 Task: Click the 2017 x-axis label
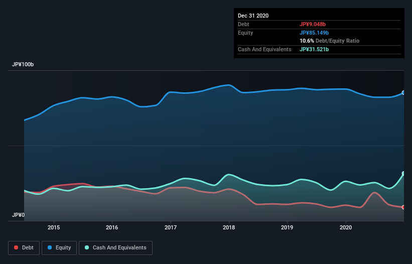pyautogui.click(x=171, y=227)
